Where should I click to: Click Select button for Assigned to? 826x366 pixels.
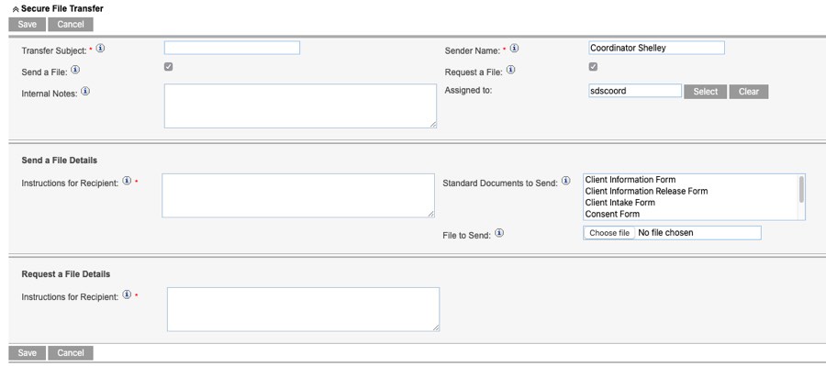706,92
